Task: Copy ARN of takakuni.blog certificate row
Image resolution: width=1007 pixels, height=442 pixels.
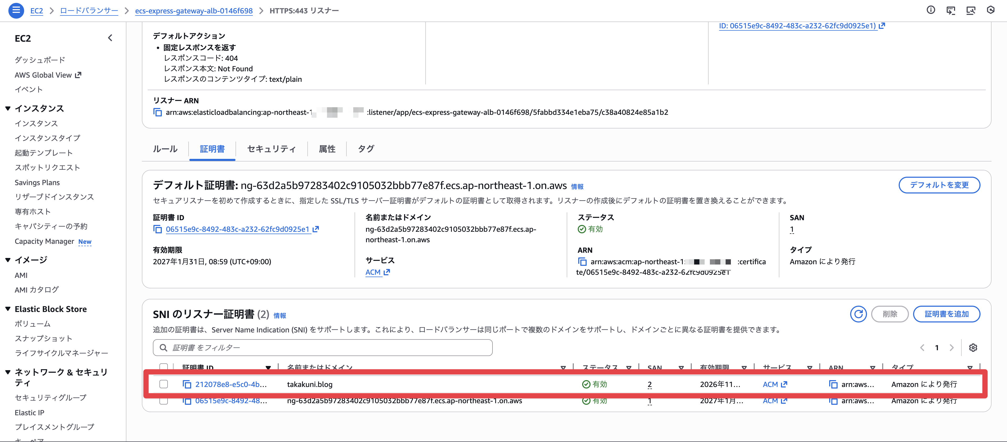Action: 833,385
